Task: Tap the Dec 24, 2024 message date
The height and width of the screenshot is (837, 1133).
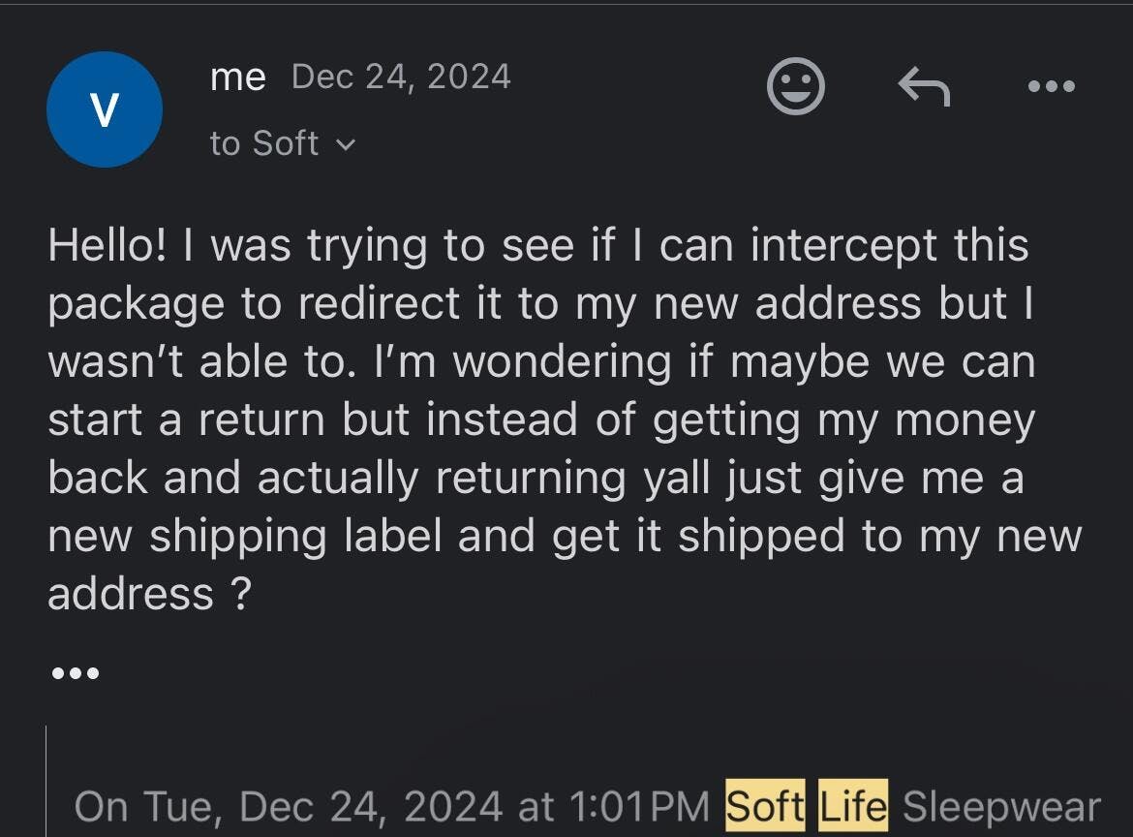Action: point(401,77)
